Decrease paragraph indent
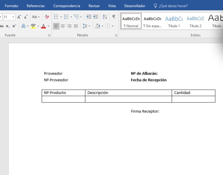This screenshot has width=223, height=175. click(89, 17)
